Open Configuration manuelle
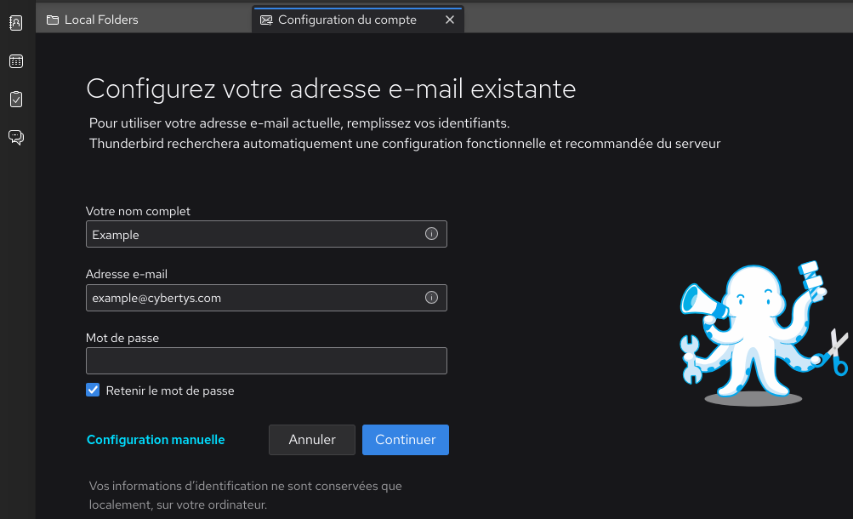853x519 pixels. tap(156, 439)
